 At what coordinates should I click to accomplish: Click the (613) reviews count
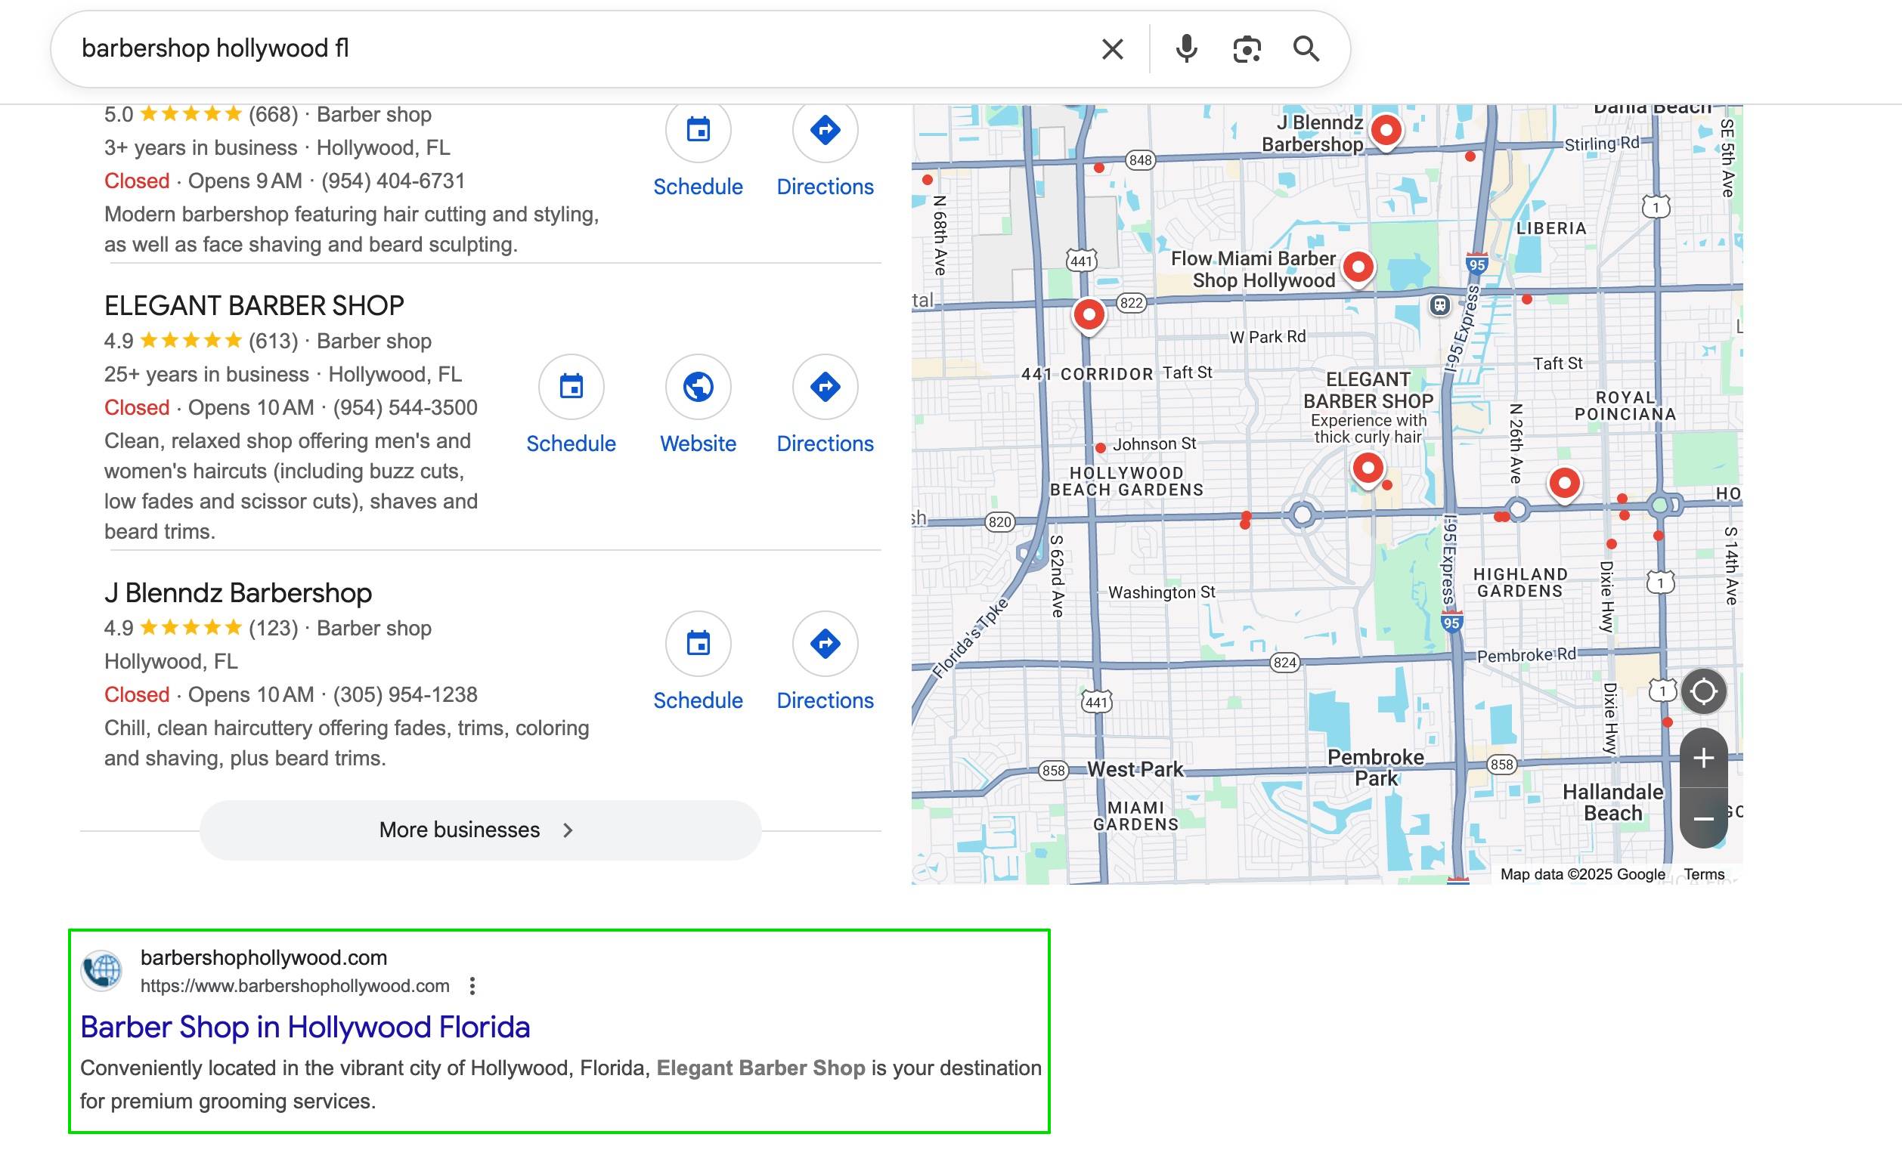point(273,341)
